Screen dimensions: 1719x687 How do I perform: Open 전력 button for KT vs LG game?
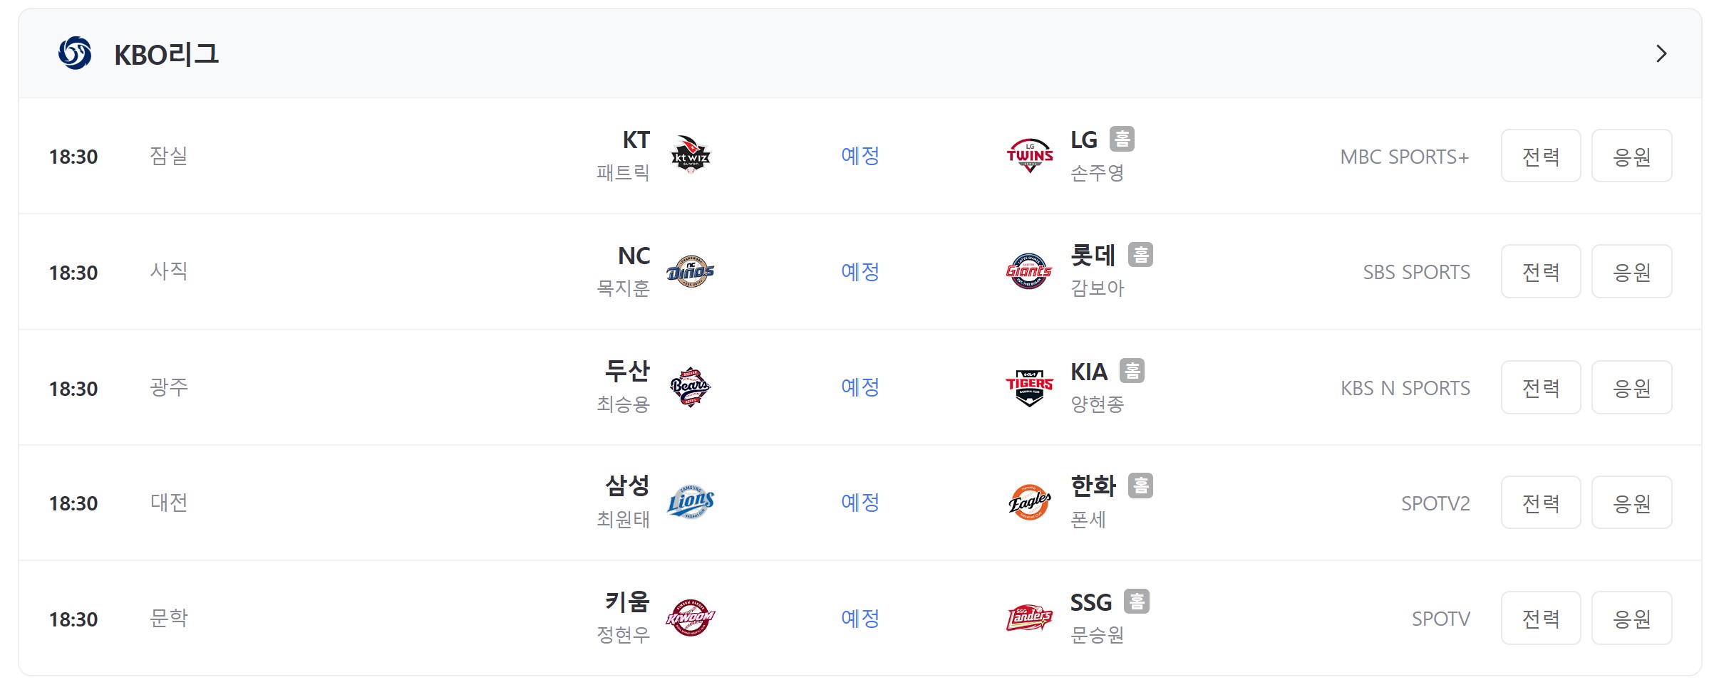click(x=1541, y=156)
